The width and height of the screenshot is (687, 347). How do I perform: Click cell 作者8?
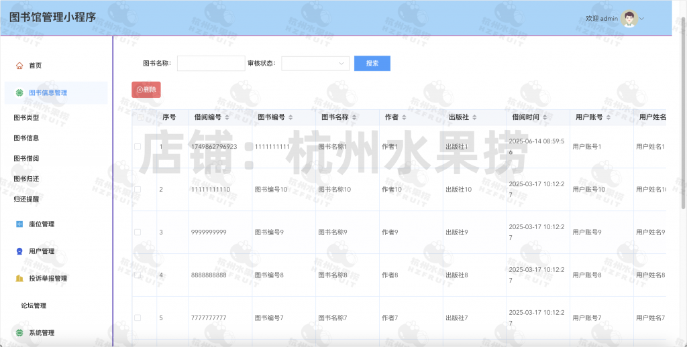point(390,275)
